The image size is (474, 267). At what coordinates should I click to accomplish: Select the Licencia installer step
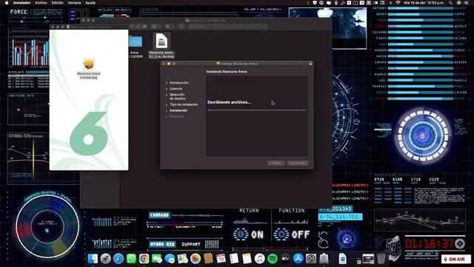pos(176,89)
